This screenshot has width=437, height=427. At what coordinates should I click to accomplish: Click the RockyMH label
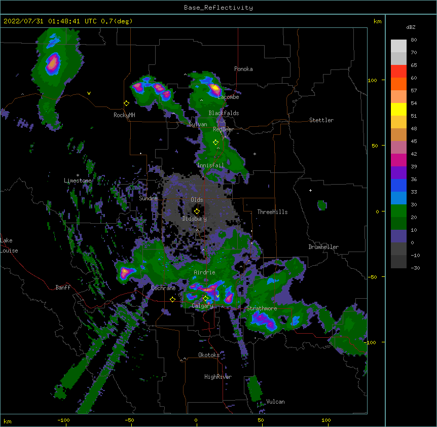click(124, 115)
